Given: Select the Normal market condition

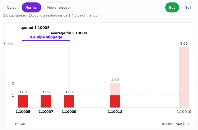Looking at the screenshot, I should click(x=31, y=8).
